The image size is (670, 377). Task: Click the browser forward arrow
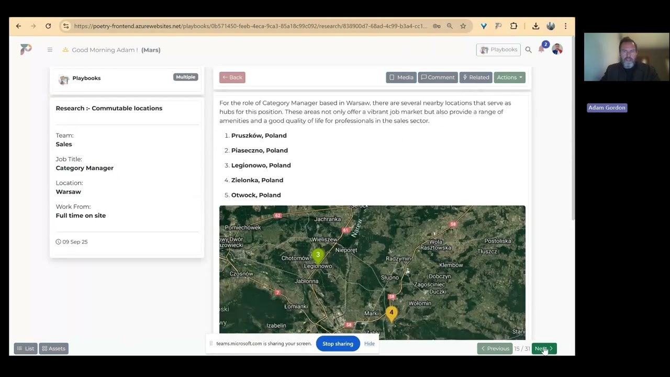click(x=33, y=26)
